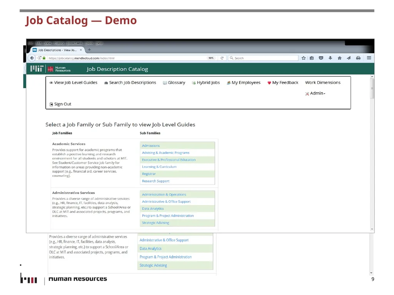Click Sign Out
Viewport: 394px width, 295px height.
[x=60, y=104]
